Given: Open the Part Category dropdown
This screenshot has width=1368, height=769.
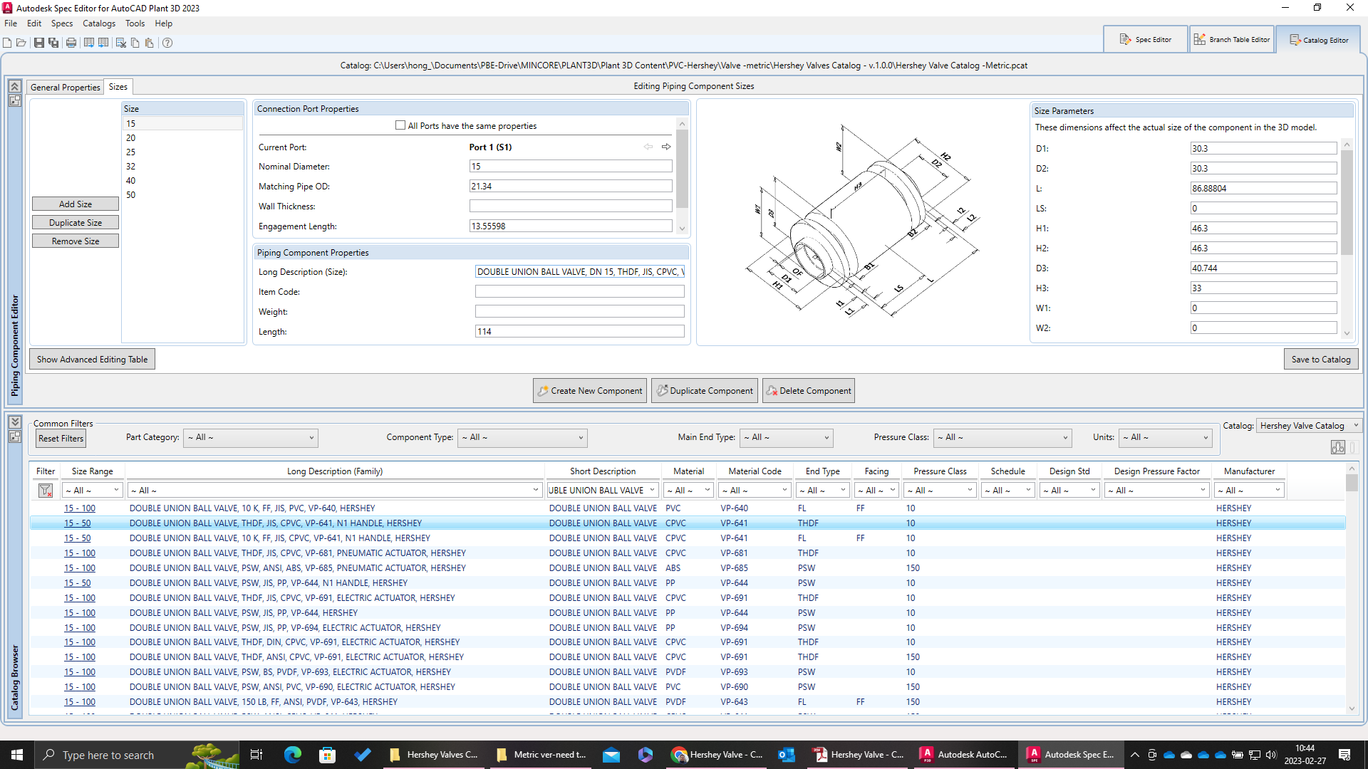Looking at the screenshot, I should tap(250, 438).
